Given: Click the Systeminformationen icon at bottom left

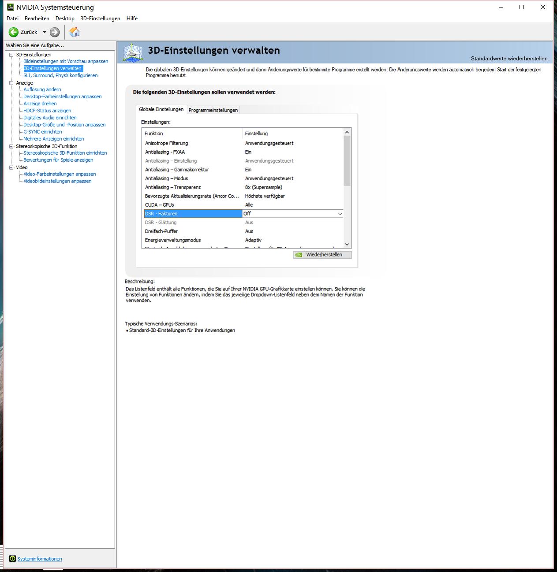Looking at the screenshot, I should click(x=12, y=559).
